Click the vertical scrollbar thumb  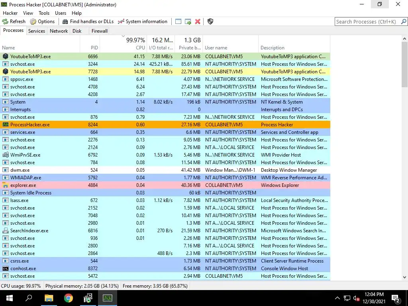coord(404,65)
